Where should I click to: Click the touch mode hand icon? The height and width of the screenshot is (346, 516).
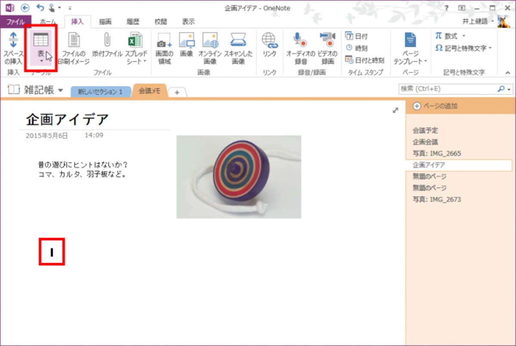[x=52, y=7]
